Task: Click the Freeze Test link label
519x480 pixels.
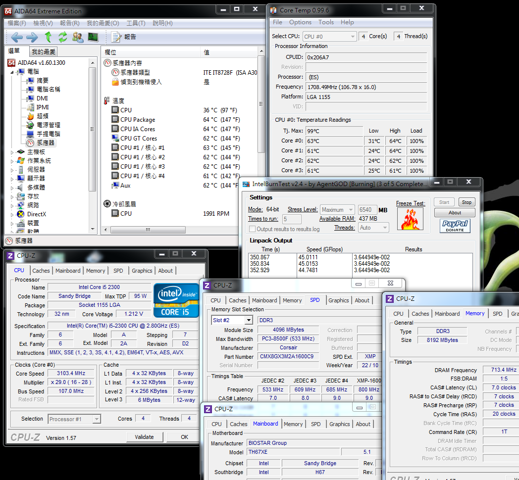Action: coord(411,203)
